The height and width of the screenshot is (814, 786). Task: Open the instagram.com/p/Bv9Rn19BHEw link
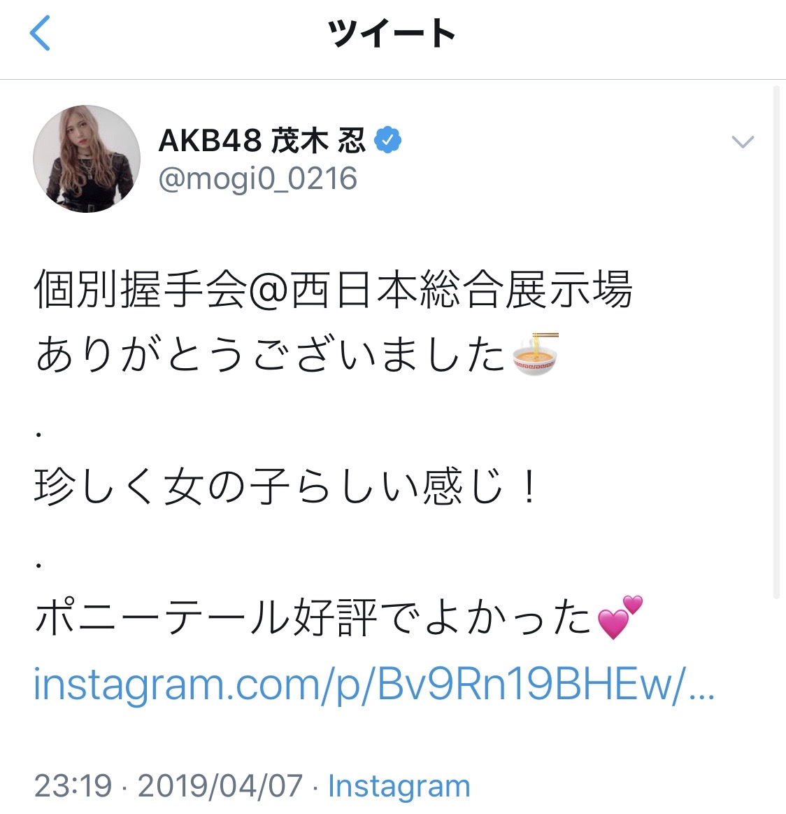373,685
